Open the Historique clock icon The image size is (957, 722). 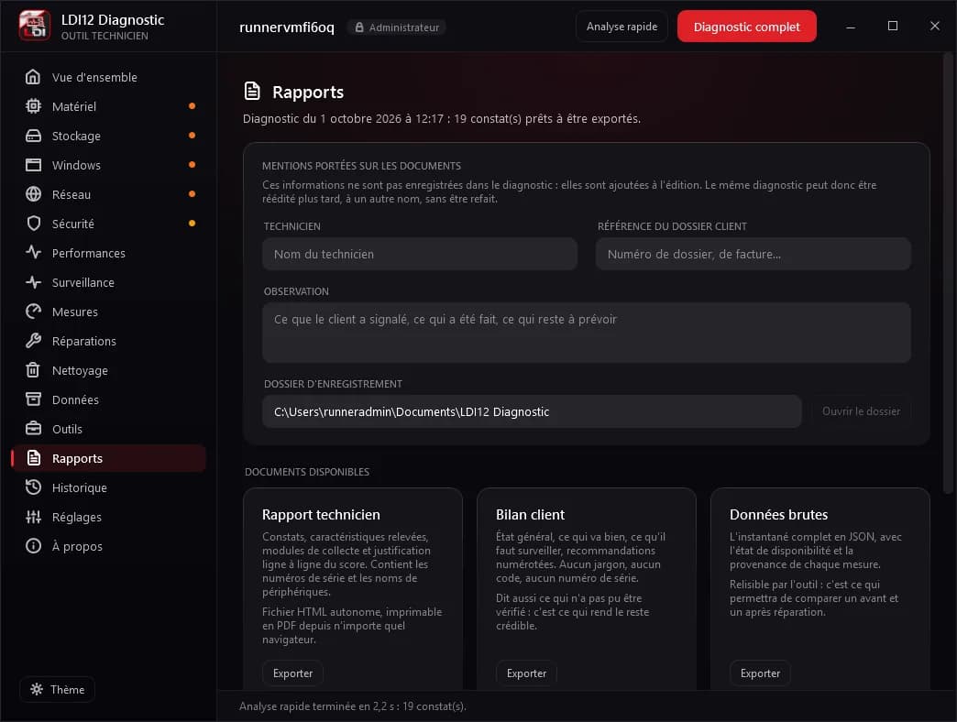pyautogui.click(x=33, y=487)
